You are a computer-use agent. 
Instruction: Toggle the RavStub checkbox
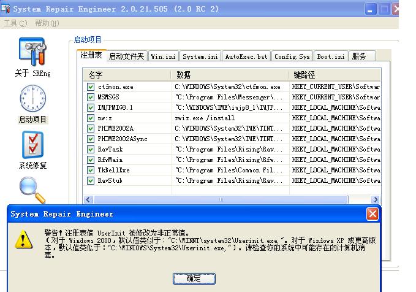click(x=91, y=181)
